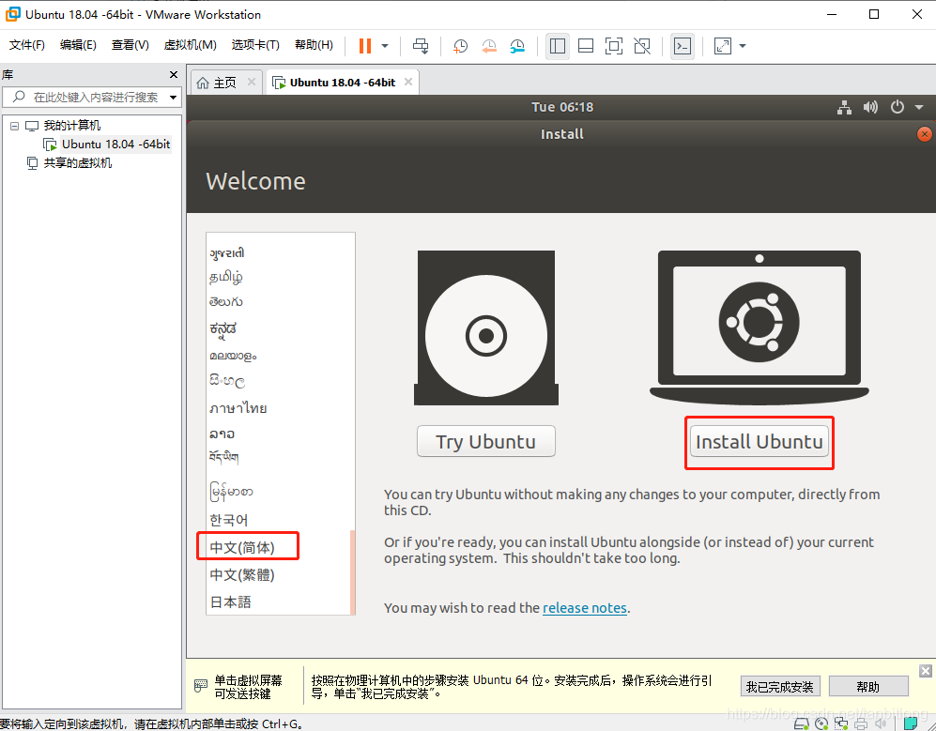The image size is (936, 731).
Task: Send Ctrl+Alt+Del to the virtual machine
Action: click(421, 46)
